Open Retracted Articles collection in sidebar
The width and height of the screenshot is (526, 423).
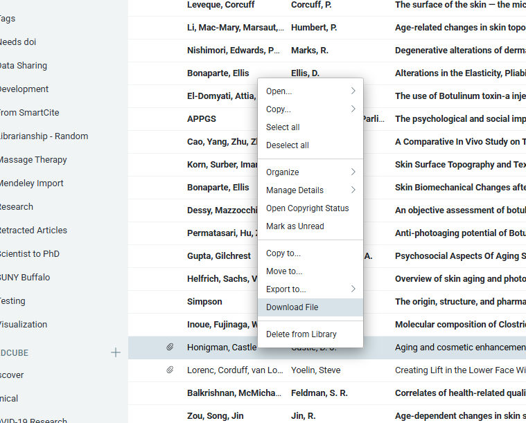[x=33, y=231]
